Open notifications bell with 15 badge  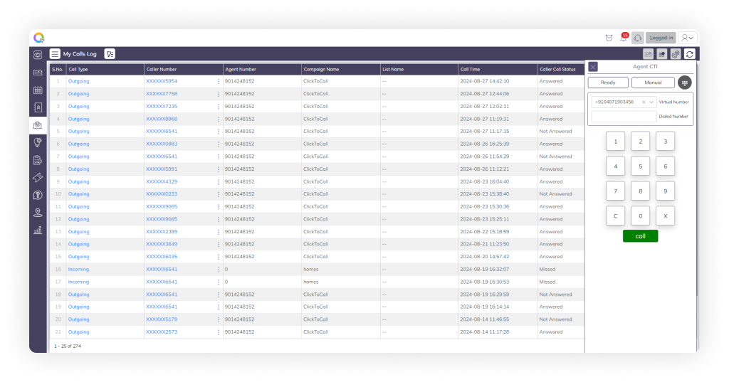[x=623, y=38]
